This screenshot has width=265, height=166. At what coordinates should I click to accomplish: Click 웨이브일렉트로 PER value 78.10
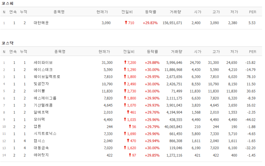[x=251, y=77]
